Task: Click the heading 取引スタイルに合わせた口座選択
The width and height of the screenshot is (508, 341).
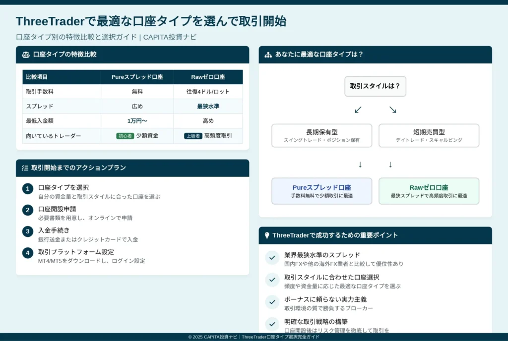Action: 332,277
